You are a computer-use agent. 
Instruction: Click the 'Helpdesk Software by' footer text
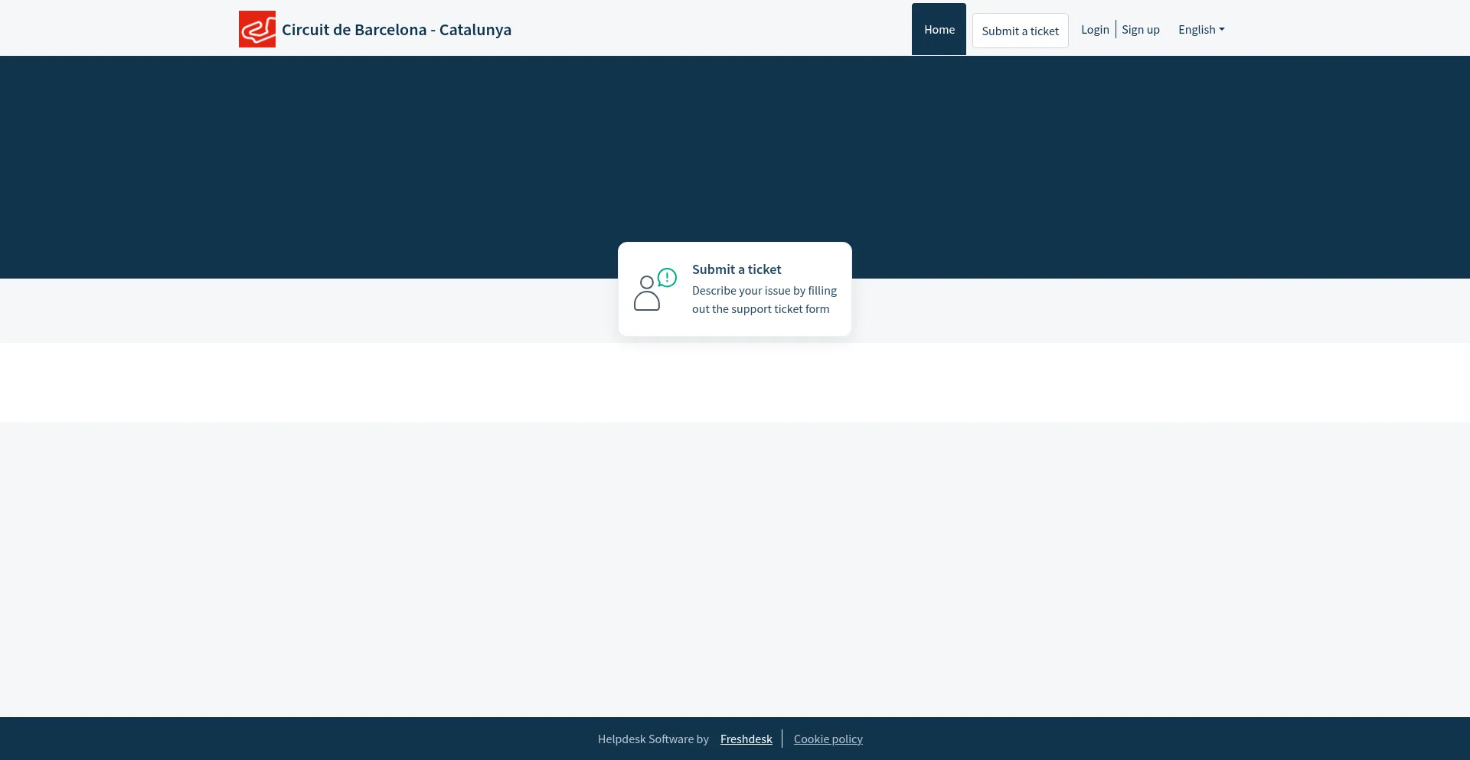653,739
